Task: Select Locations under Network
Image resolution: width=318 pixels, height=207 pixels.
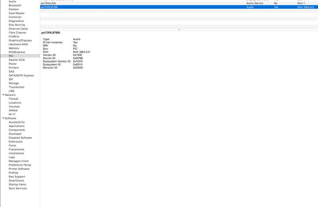Action: 15,103
